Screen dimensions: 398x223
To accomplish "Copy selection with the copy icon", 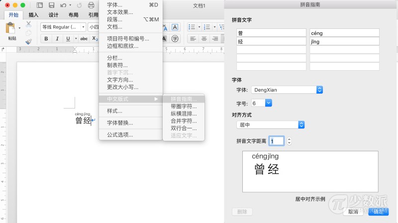I will [x=28, y=33].
